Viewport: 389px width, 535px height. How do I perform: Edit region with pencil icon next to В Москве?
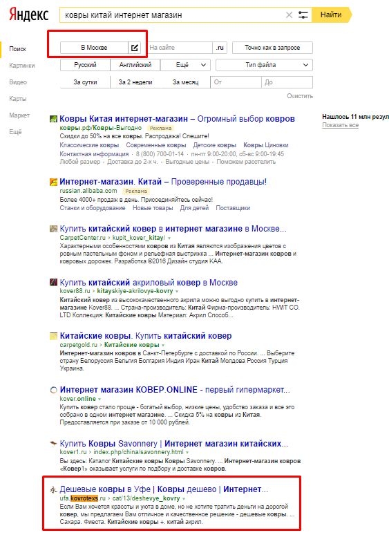tap(135, 48)
